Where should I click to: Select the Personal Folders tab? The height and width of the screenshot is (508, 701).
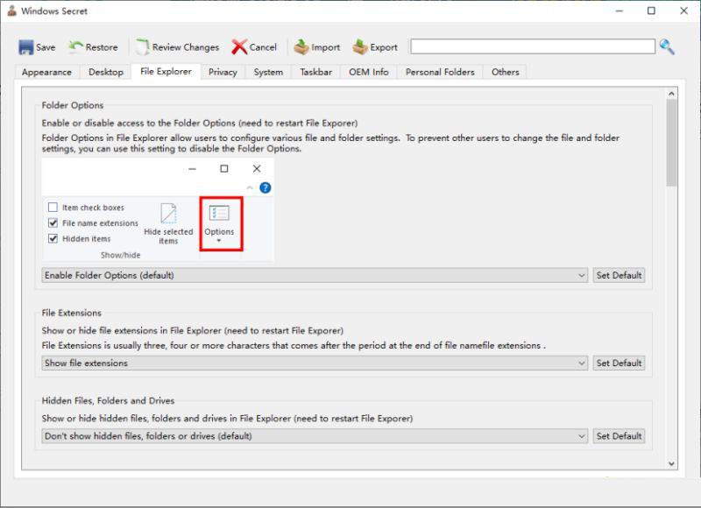(x=440, y=72)
